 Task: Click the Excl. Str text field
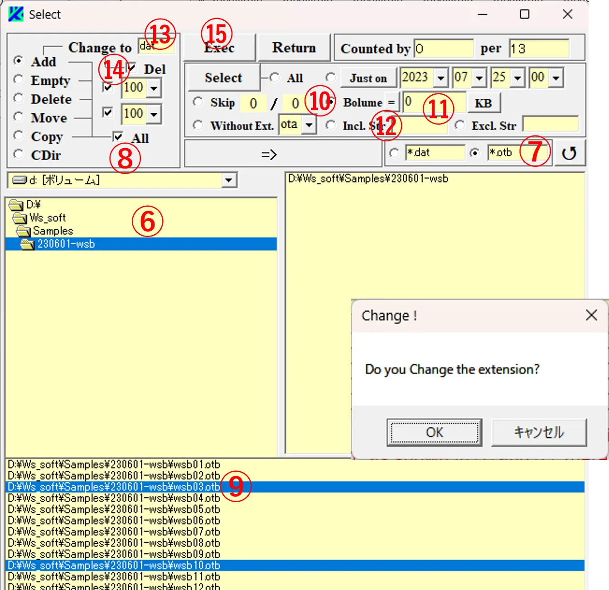pos(551,124)
